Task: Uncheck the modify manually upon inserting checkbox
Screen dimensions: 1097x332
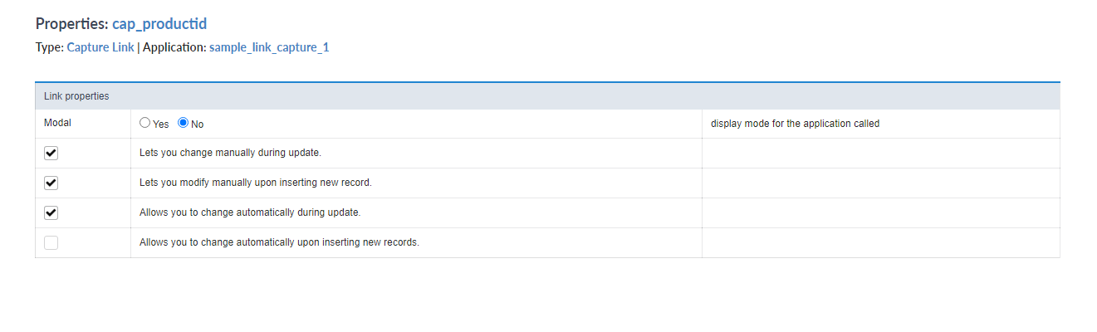Action: (51, 183)
